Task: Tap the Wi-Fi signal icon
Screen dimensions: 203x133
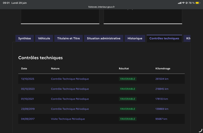Action: point(183,3)
